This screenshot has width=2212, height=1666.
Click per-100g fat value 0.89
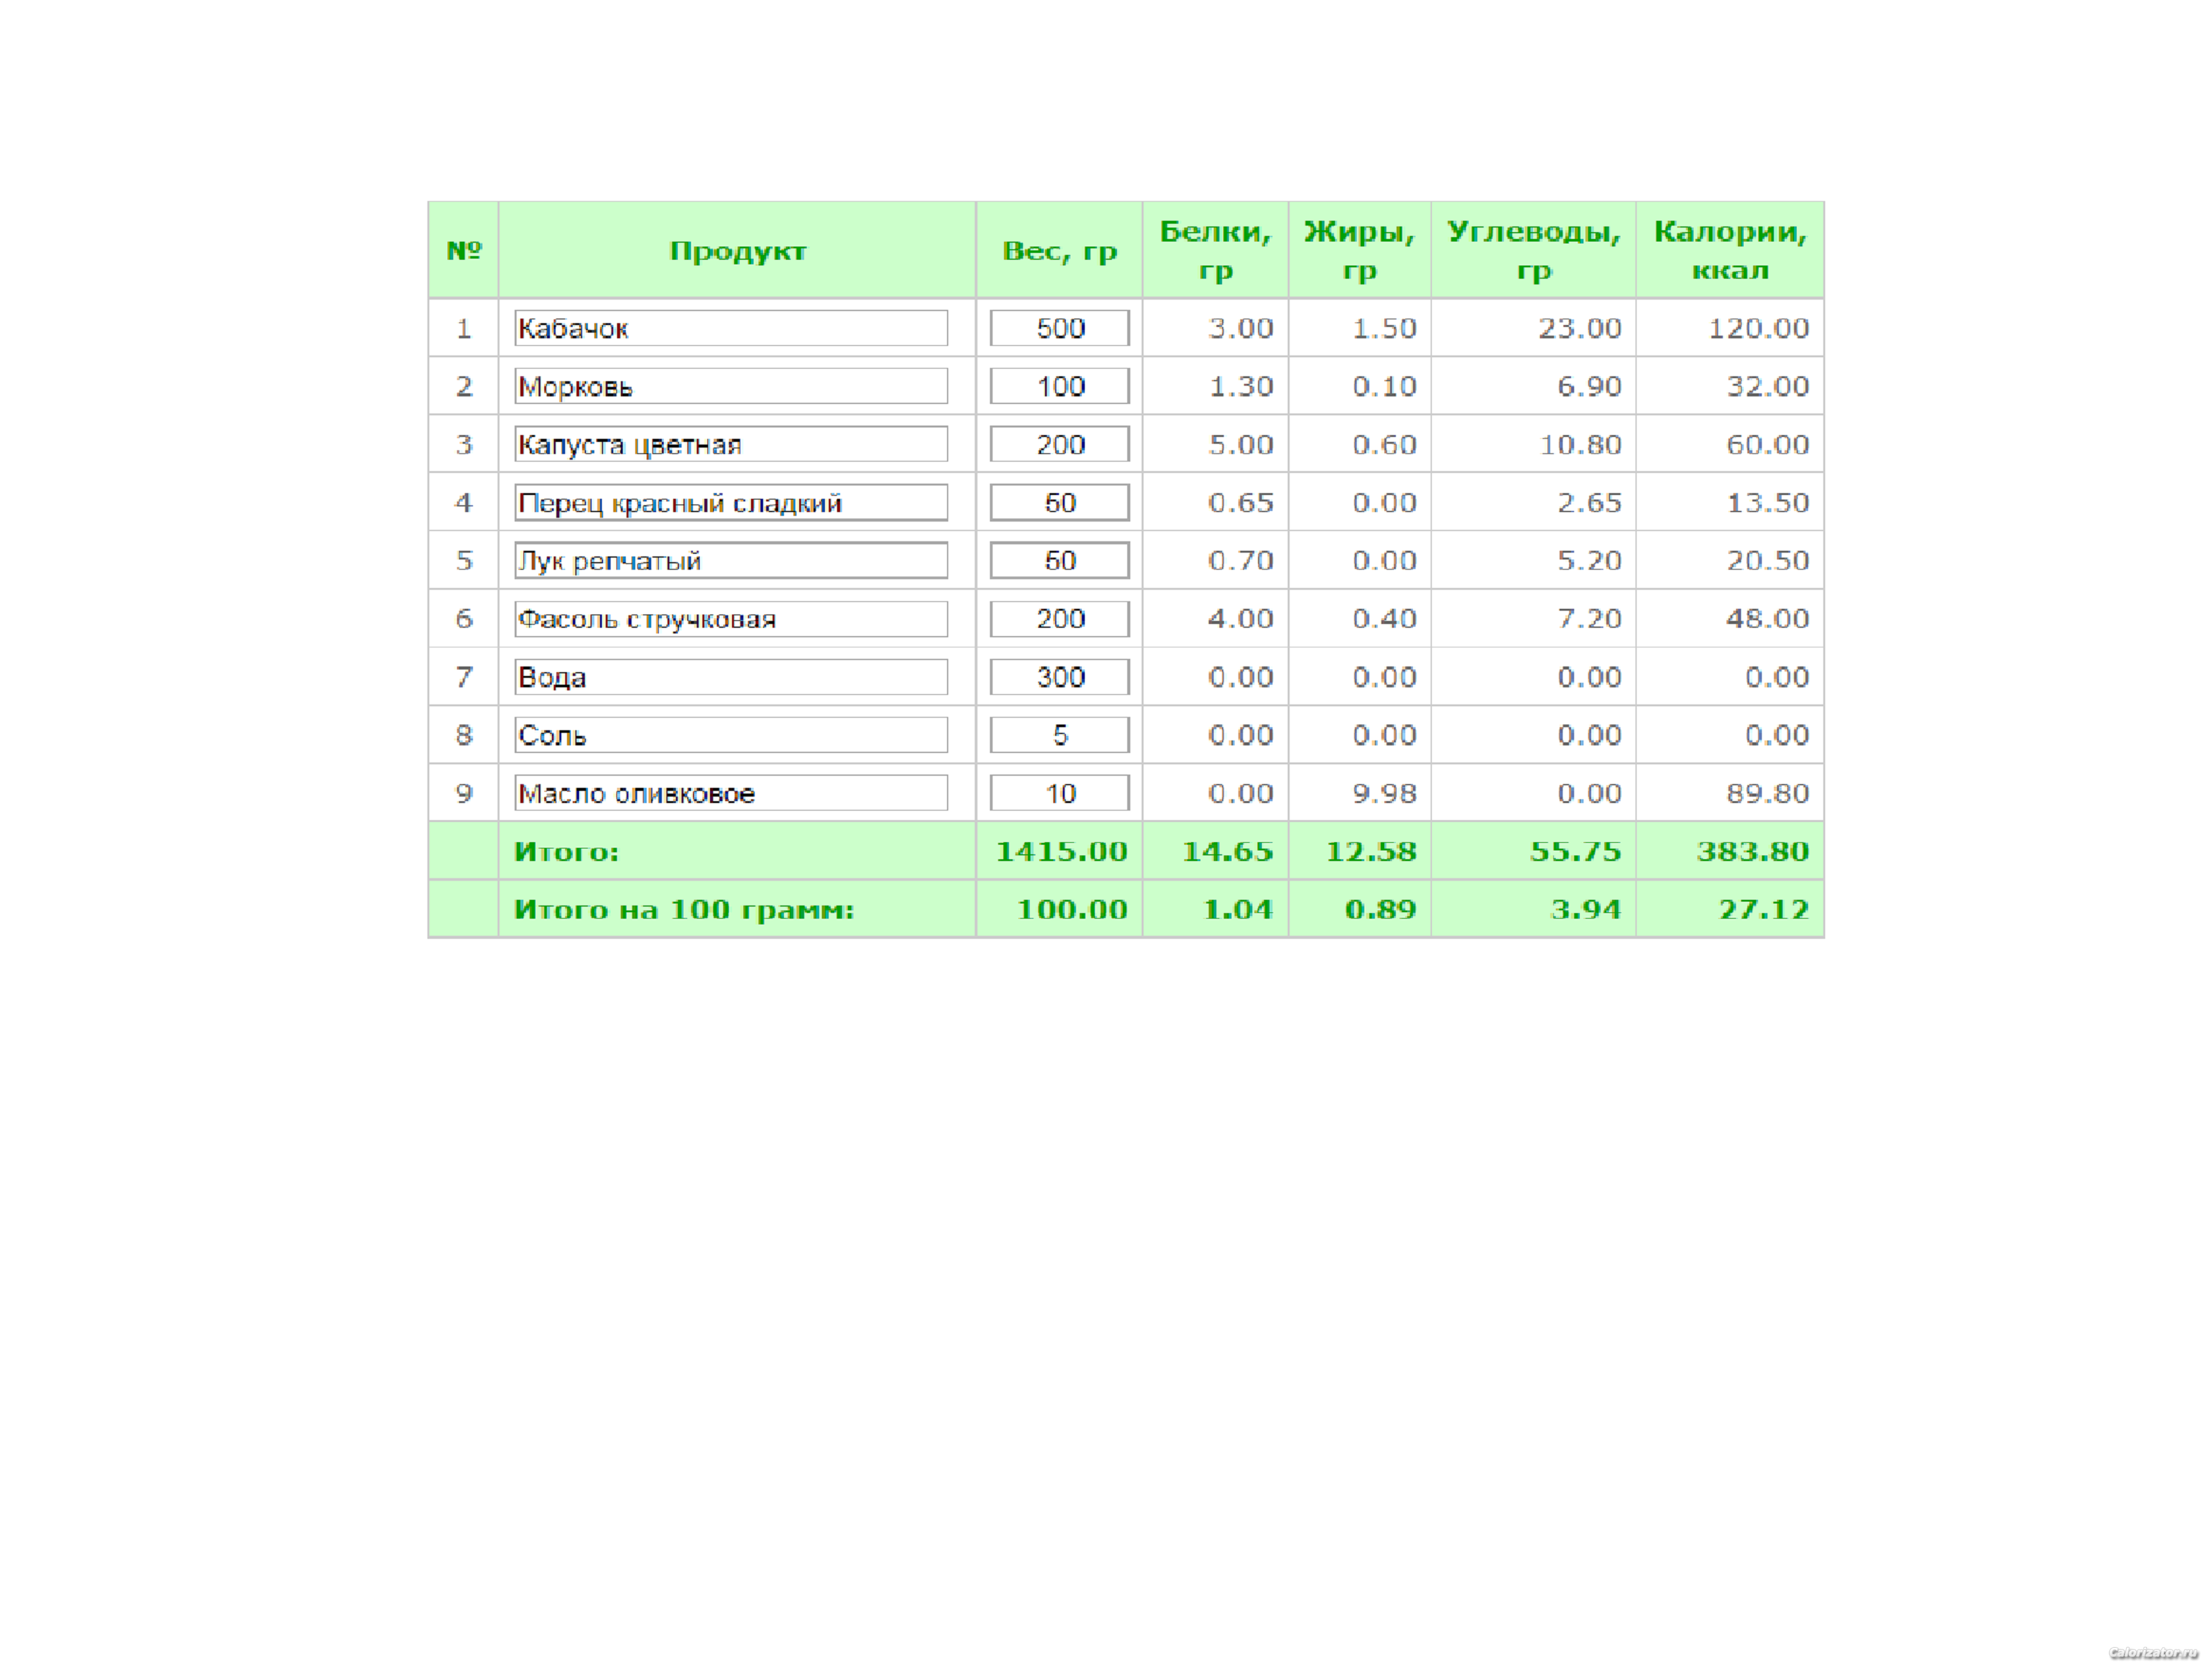click(x=1381, y=909)
